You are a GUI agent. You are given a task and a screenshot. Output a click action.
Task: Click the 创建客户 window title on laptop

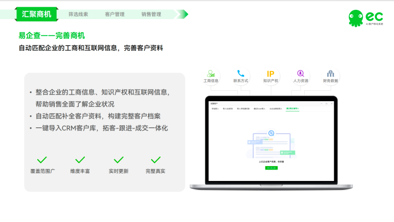[214, 103]
